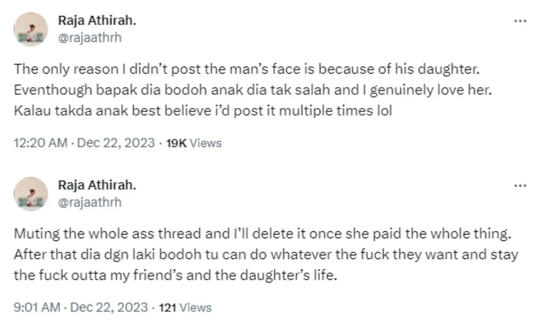Open Raja Athirah's name on second tweet
Viewport: 533px width, 332px height.
click(96, 185)
